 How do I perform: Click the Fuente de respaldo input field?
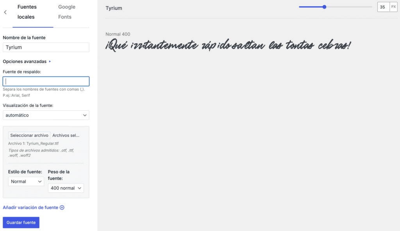pyautogui.click(x=46, y=81)
